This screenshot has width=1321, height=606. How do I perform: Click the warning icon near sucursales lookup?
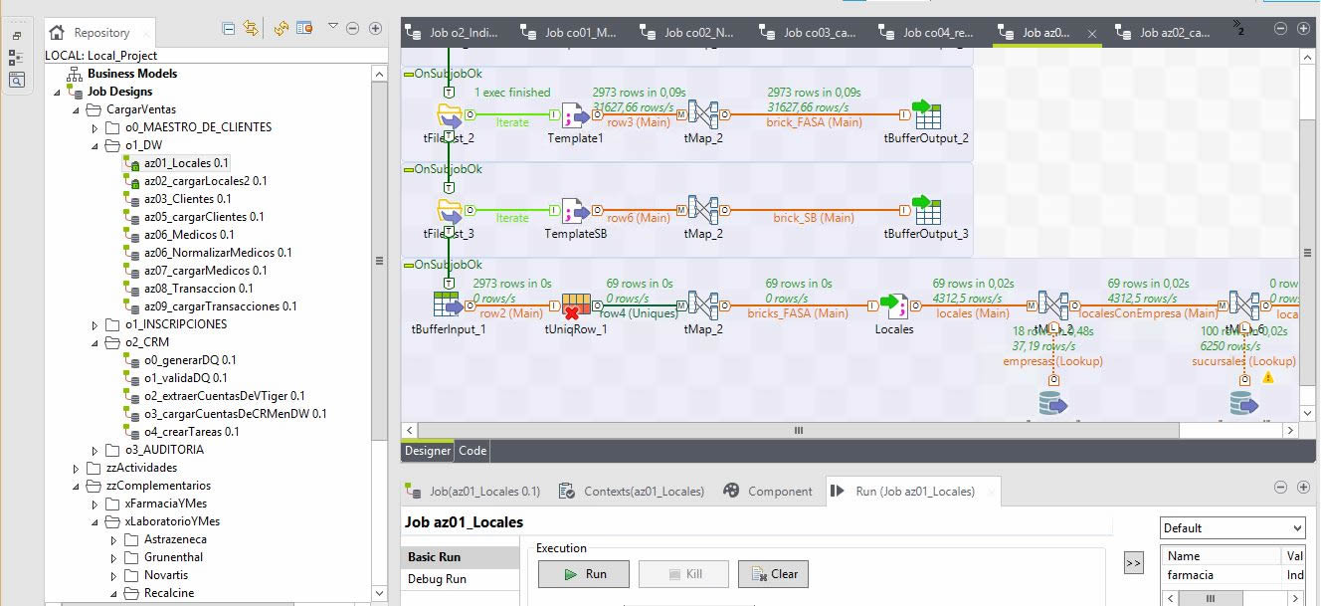(x=1268, y=378)
